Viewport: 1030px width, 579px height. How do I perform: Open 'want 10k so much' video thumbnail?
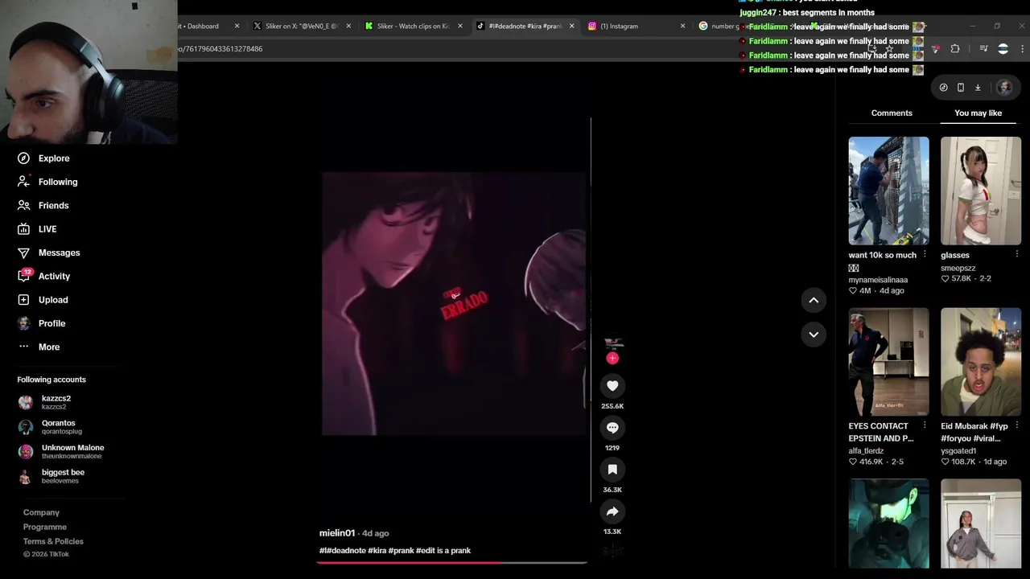(888, 191)
